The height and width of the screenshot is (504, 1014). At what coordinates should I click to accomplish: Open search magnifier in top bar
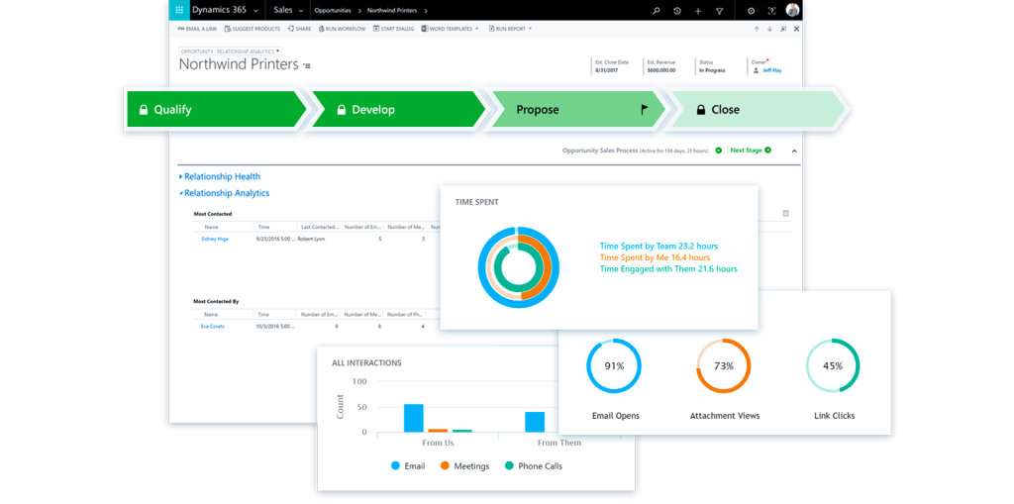pyautogui.click(x=657, y=11)
